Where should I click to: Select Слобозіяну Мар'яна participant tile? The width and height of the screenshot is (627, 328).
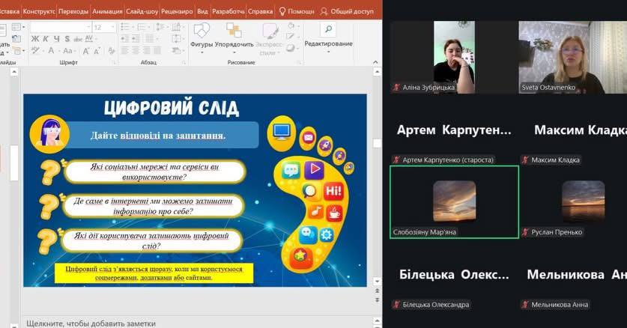click(x=454, y=201)
